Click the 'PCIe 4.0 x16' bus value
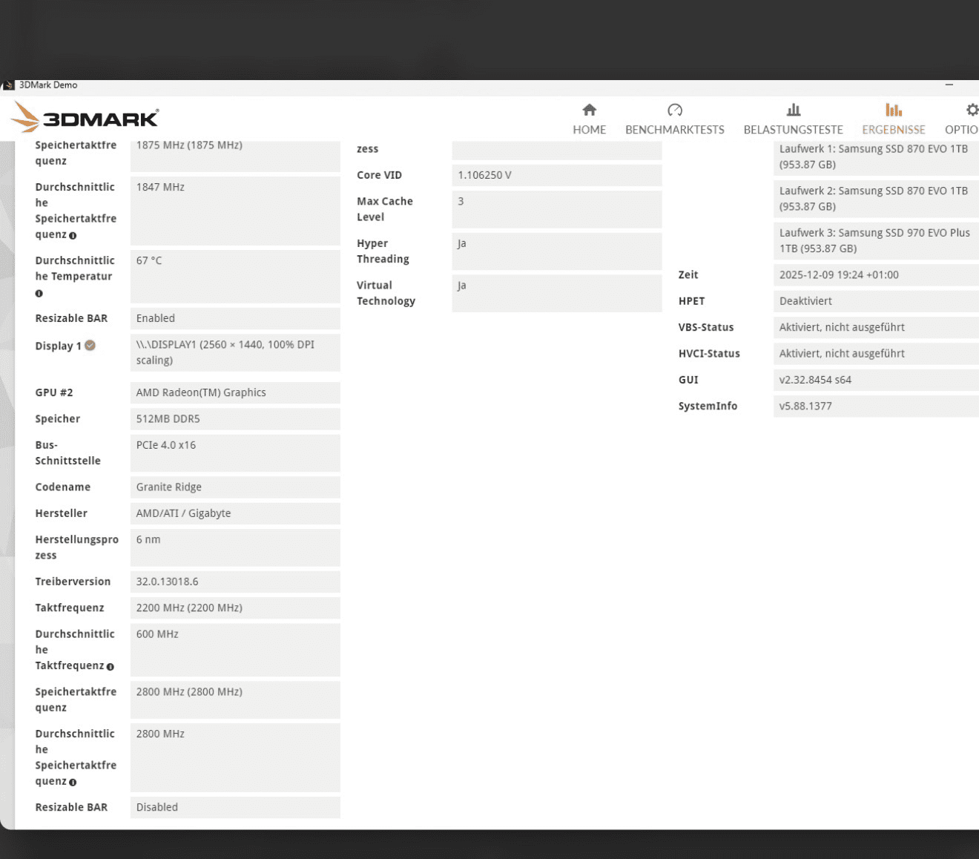The height and width of the screenshot is (859, 979). (235, 452)
